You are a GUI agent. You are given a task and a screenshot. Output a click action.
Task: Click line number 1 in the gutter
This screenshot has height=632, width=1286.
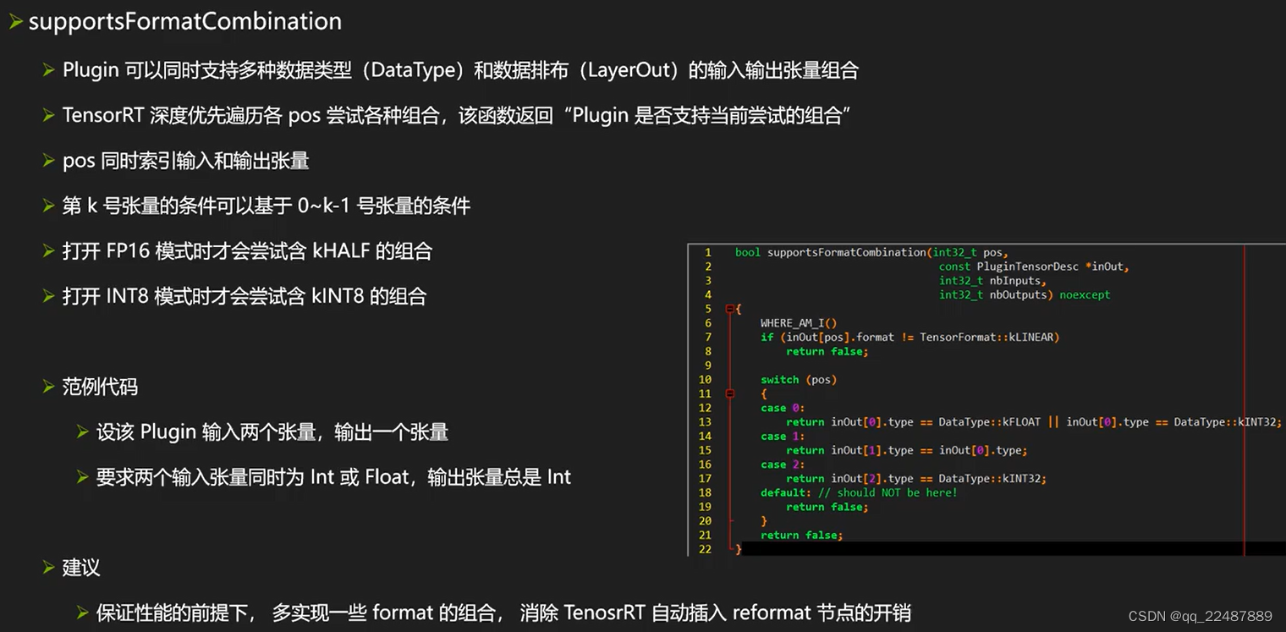click(708, 252)
